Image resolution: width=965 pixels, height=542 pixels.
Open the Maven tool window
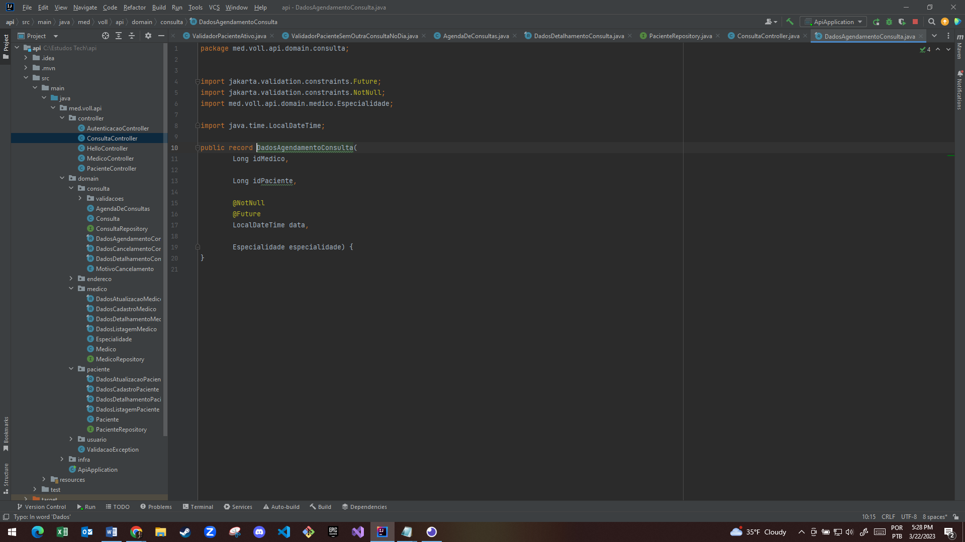coord(959,46)
